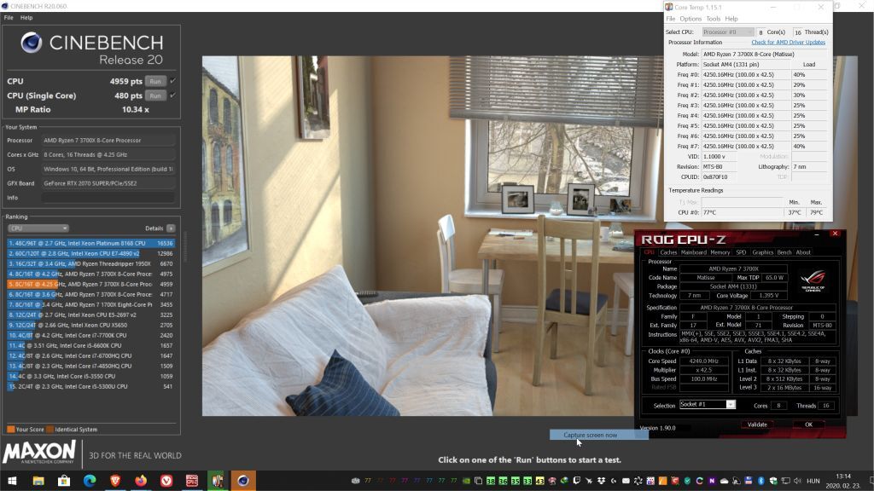Open Mail tray icon
The image size is (874, 491).
point(626,481)
